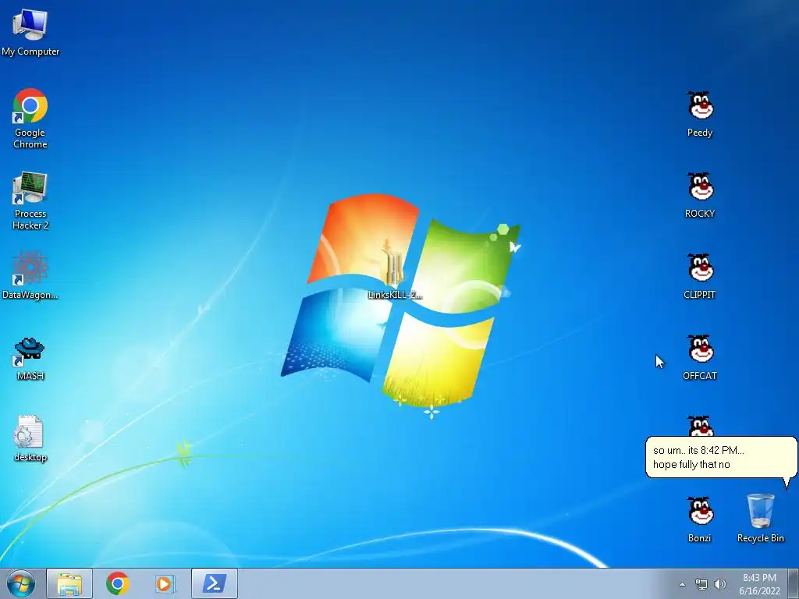Switch to PowerShell taskbar window
Image resolution: width=799 pixels, height=599 pixels.
[214, 583]
